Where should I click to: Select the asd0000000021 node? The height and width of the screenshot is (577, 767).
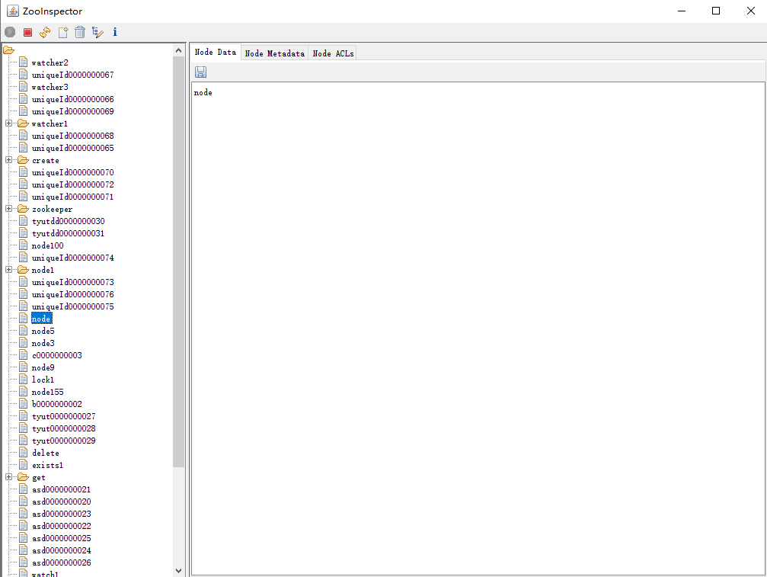pyautogui.click(x=61, y=489)
